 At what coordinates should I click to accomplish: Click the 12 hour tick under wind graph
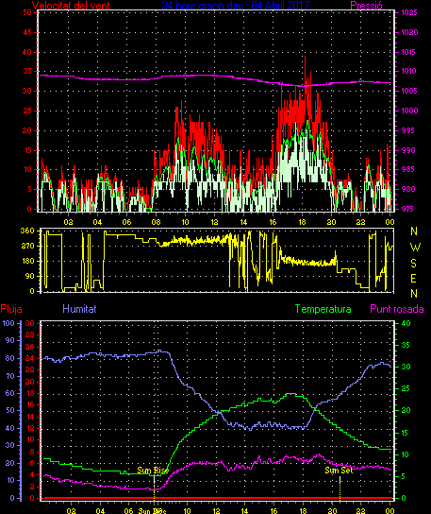(214, 222)
